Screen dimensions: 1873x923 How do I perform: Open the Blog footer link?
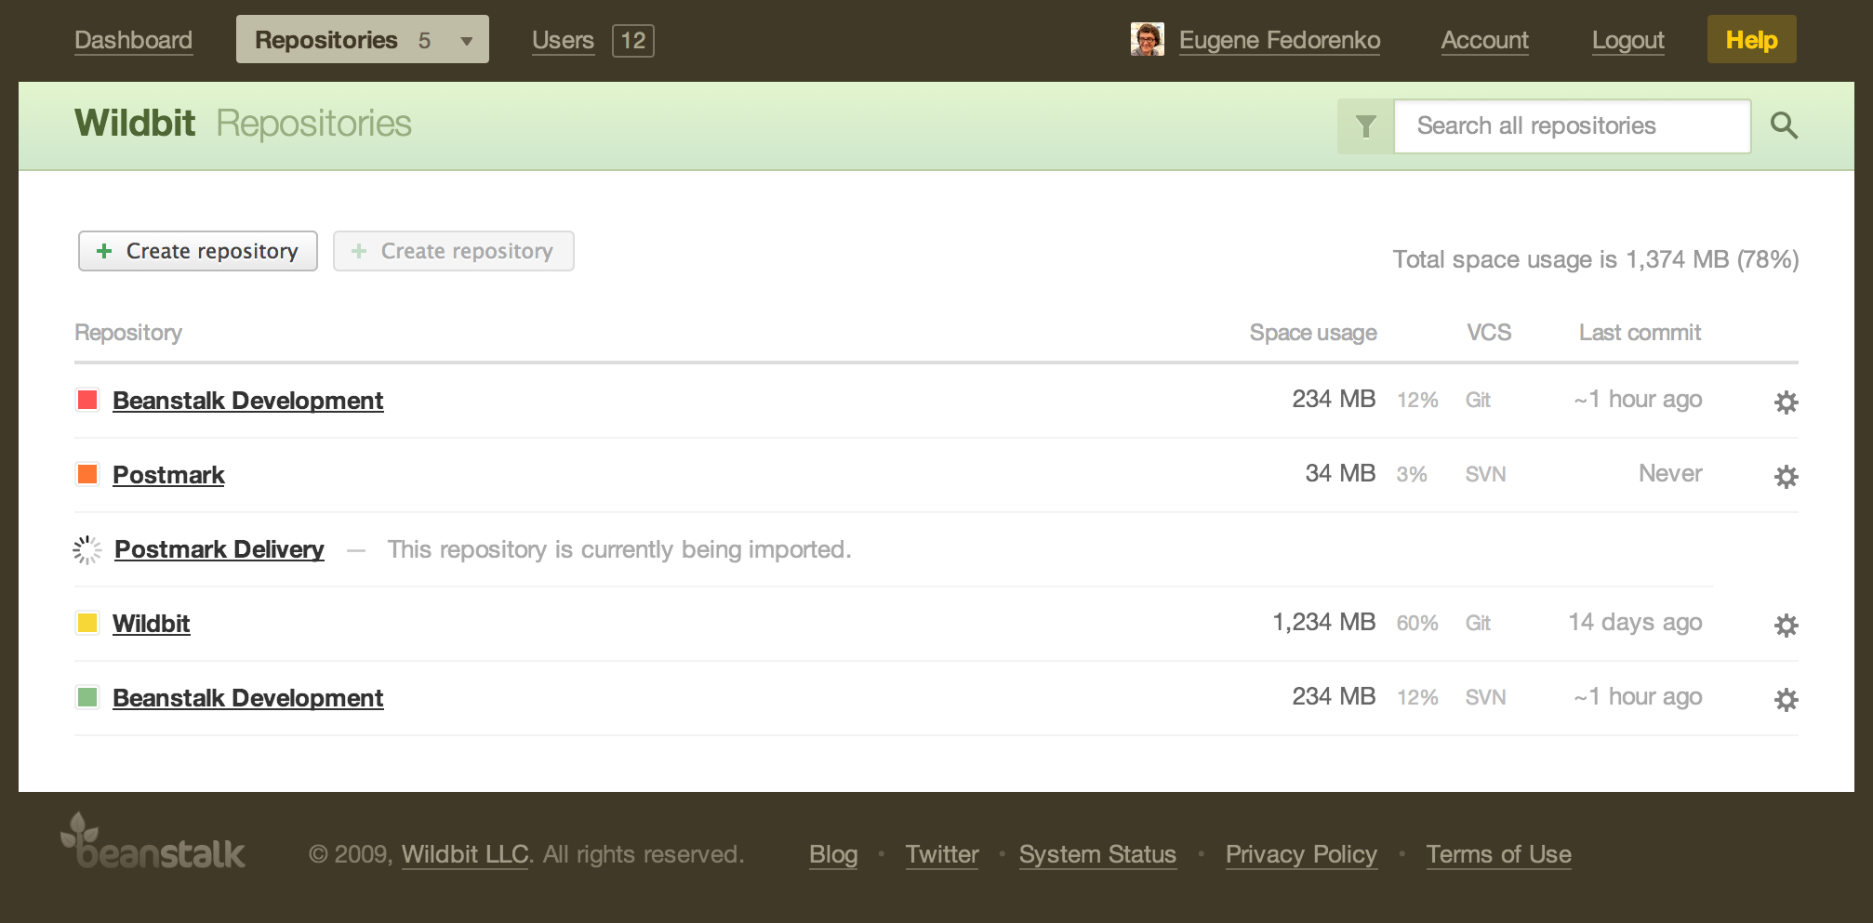pos(833,854)
